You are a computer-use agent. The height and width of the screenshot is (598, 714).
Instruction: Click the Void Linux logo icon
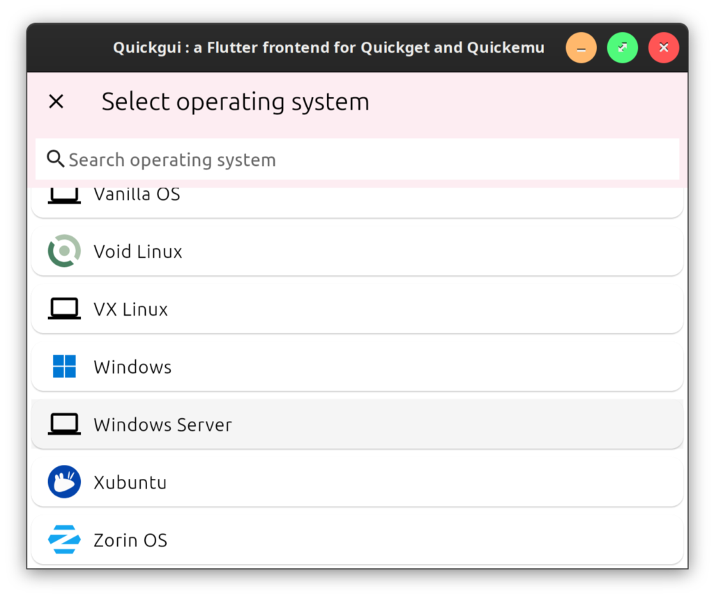64,251
